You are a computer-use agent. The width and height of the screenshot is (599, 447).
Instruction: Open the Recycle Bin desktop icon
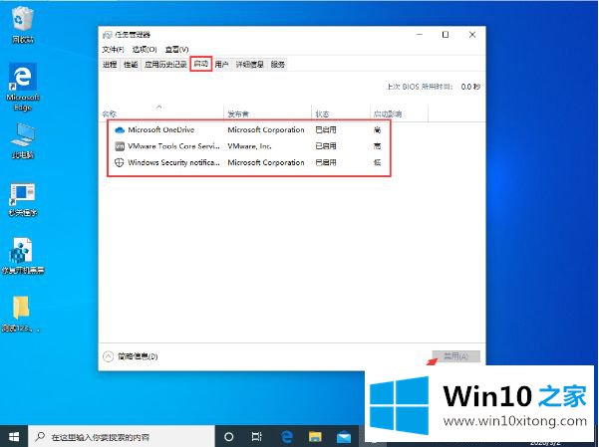tap(22, 24)
